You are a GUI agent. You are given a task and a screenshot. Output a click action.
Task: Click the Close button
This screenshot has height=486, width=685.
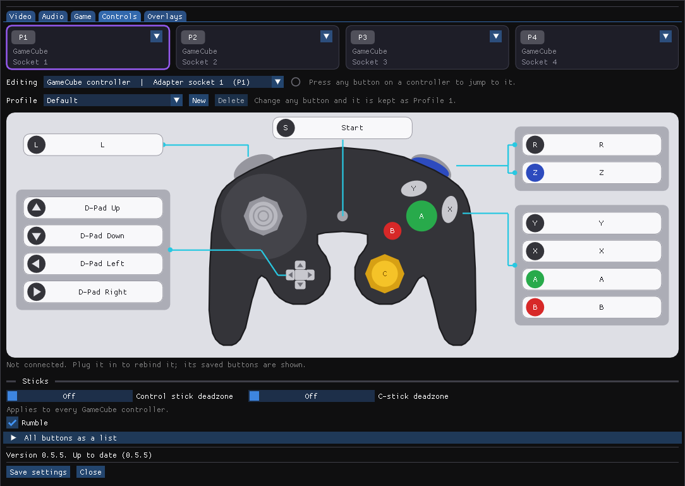coord(90,472)
